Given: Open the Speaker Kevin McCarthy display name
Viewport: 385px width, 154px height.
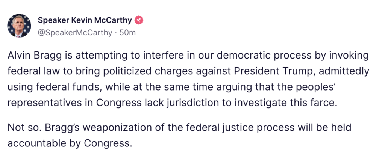Looking at the screenshot, I should (85, 20).
